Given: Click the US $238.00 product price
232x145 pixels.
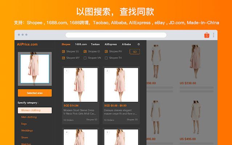Looking at the screenshot, I should 188,83.
